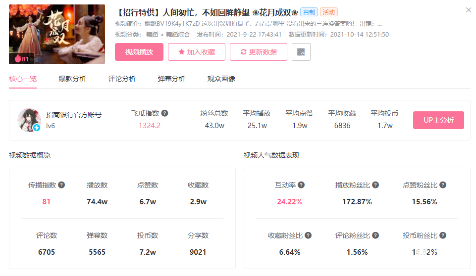Click the 更新数据 refresh button
Image resolution: width=476 pixels, height=276 pixels.
click(x=259, y=52)
